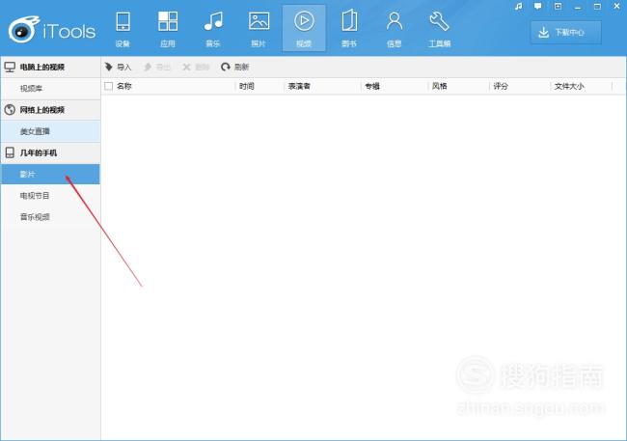
Task: Select 美女直播 in the sidebar
Action: [x=51, y=131]
